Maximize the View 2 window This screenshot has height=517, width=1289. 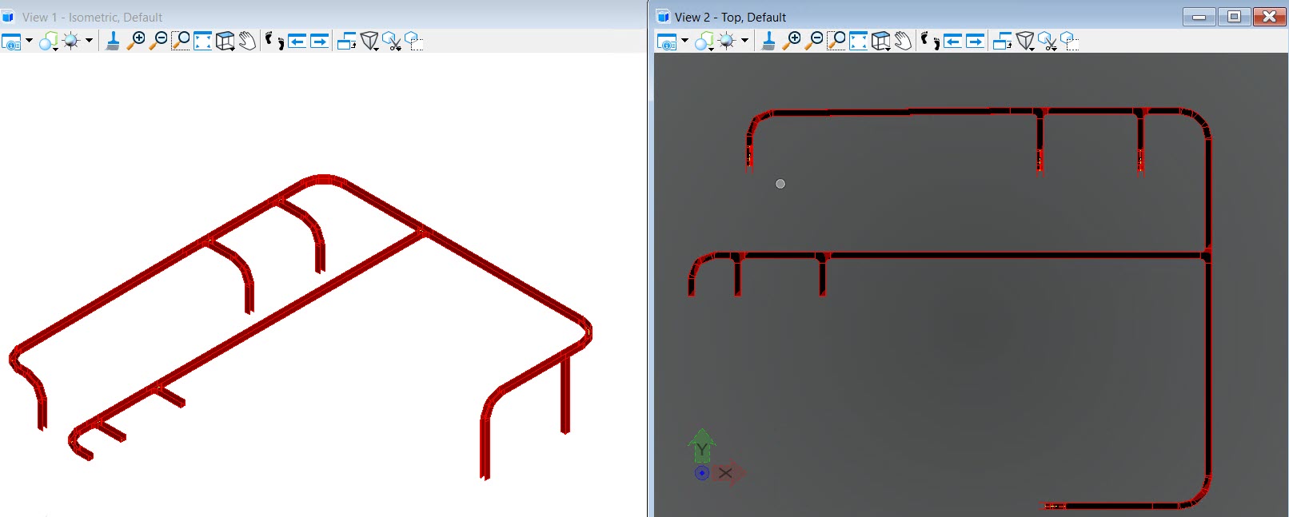pos(1234,17)
